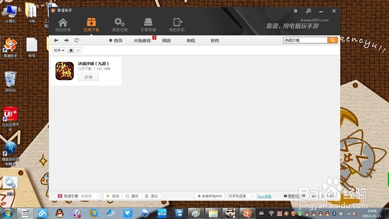Screen dimensions: 389x219
Task: Open 帮助与反馈 help link
Action: pos(294,196)
